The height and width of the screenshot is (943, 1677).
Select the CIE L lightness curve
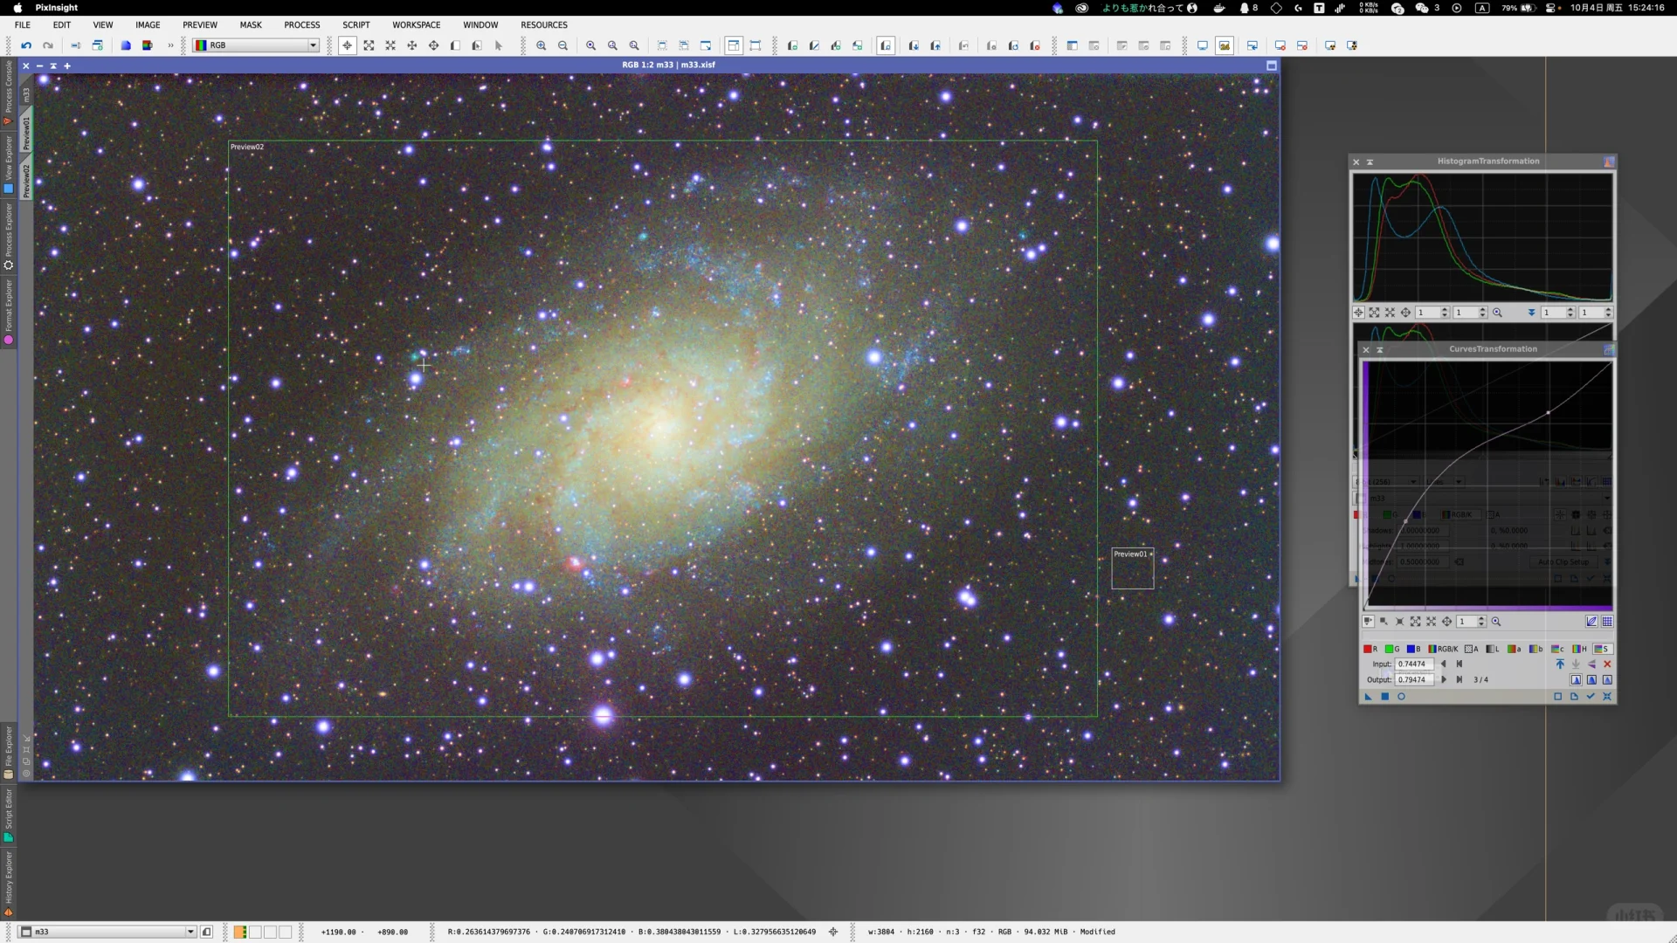[1493, 649]
